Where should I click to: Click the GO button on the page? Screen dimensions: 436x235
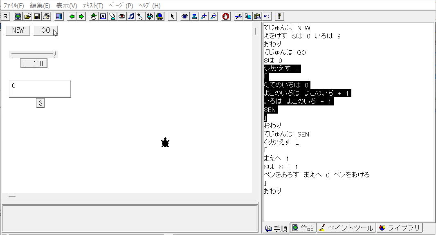pyautogui.click(x=45, y=30)
